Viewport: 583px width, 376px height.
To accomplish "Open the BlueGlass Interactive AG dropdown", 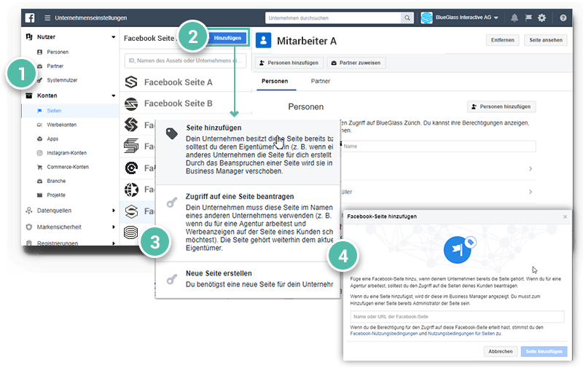I will tap(463, 17).
